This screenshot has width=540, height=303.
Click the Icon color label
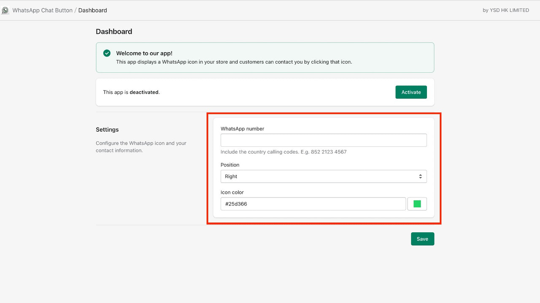coord(232,192)
